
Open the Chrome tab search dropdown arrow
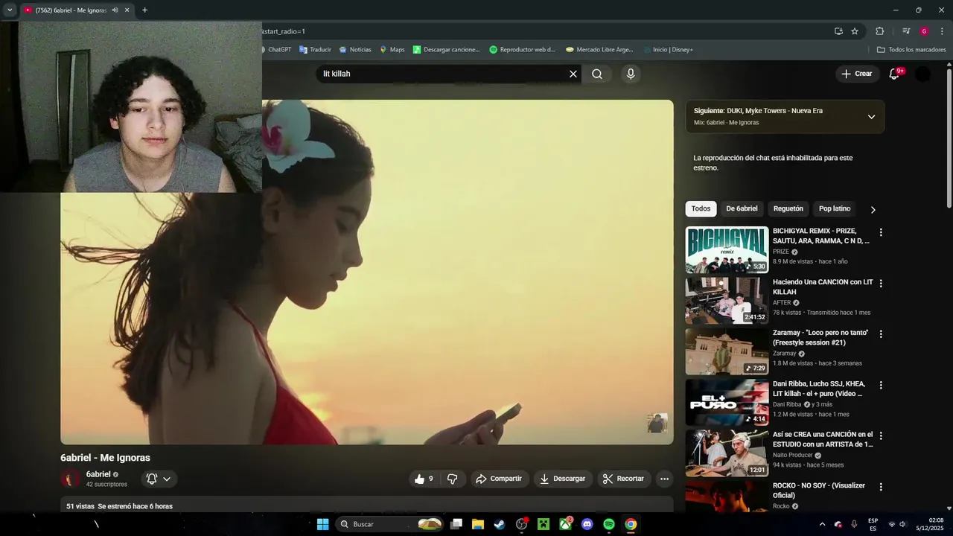[x=10, y=10]
